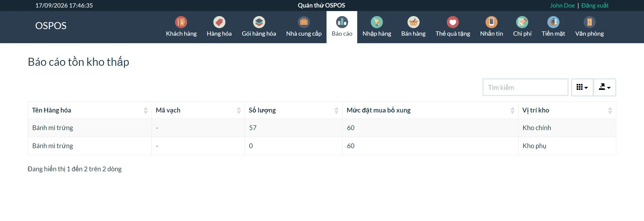The image size is (644, 221).
Task: Click the quantity cell showing 57
Action: tap(293, 128)
